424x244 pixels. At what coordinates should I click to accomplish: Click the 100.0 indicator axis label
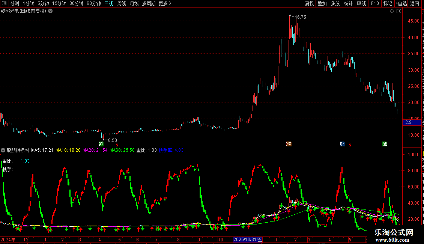414,155
